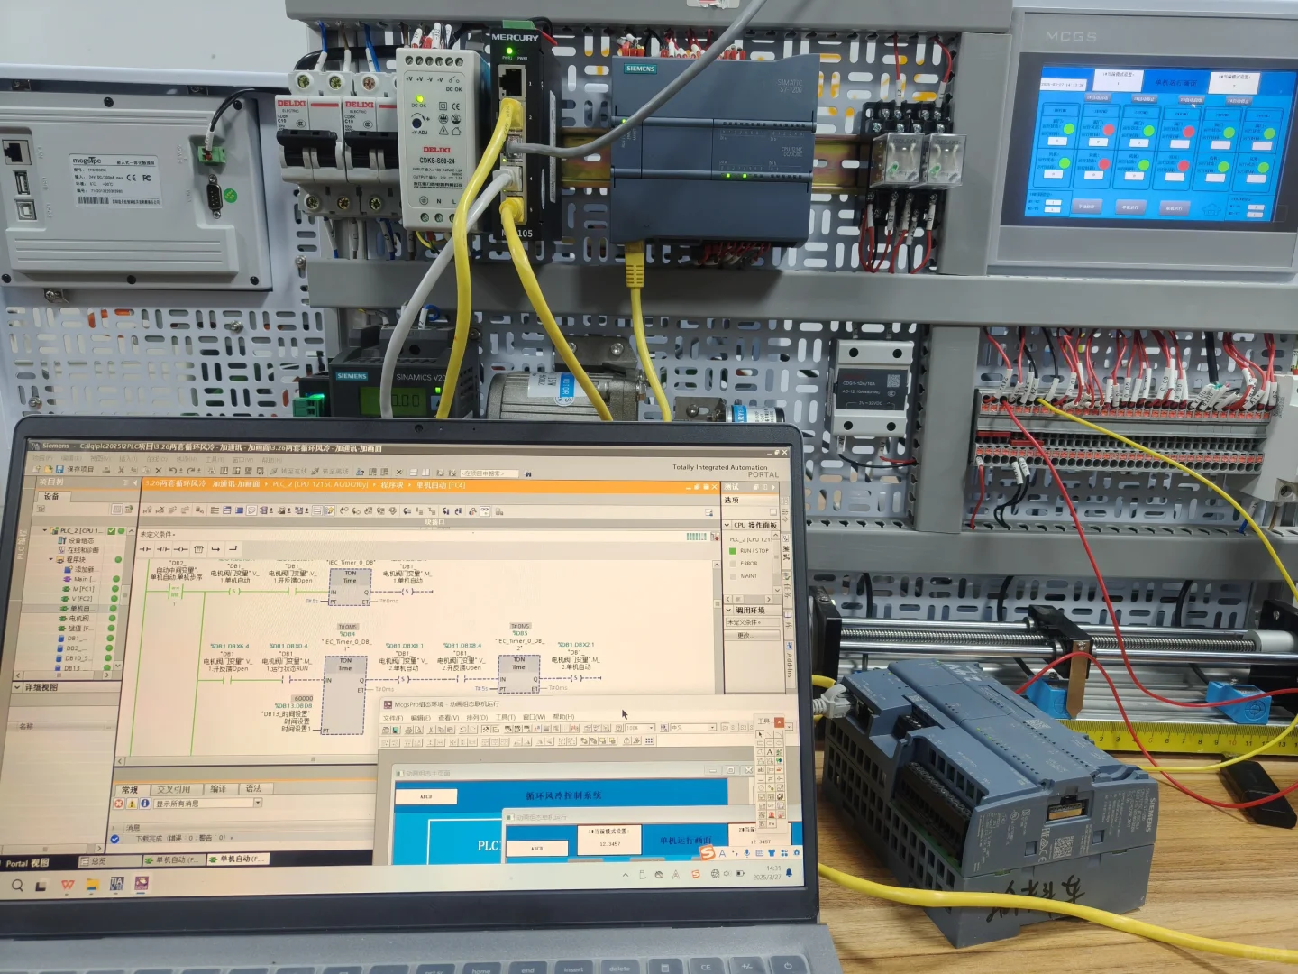Collapse the CPU 操作面板 section
Viewport: 1298px width, 974px height.
[727, 525]
